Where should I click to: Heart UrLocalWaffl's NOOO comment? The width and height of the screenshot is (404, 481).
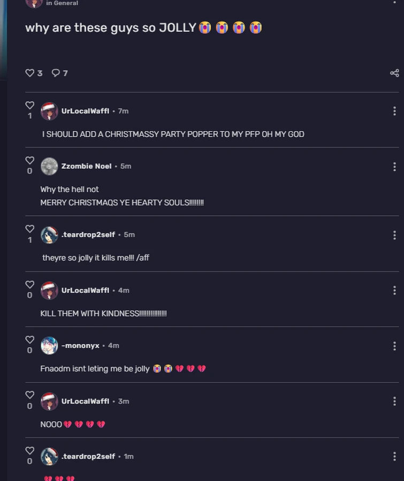(x=30, y=395)
